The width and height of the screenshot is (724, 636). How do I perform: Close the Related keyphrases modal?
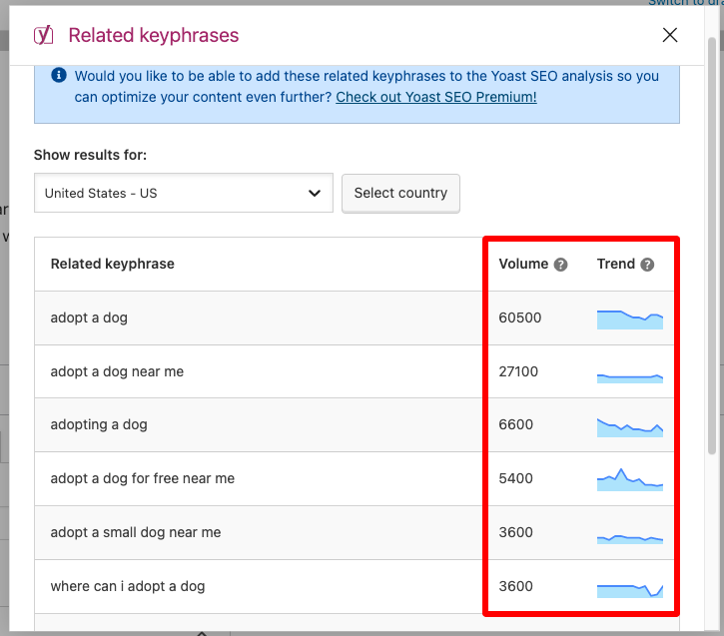pyautogui.click(x=669, y=35)
